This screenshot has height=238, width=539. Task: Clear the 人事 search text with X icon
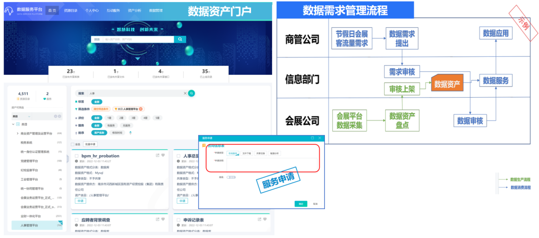pyautogui.click(x=185, y=93)
